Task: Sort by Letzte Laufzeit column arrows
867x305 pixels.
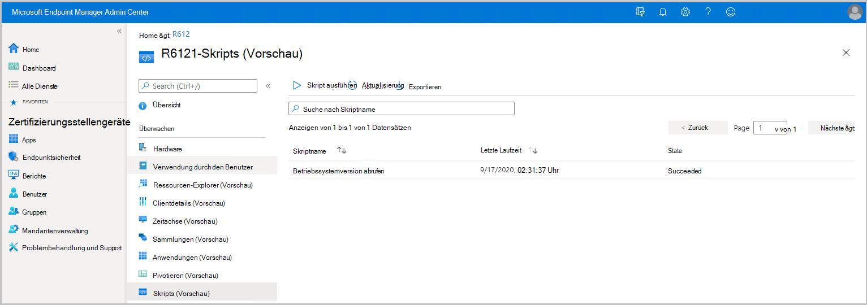Action: coord(533,150)
